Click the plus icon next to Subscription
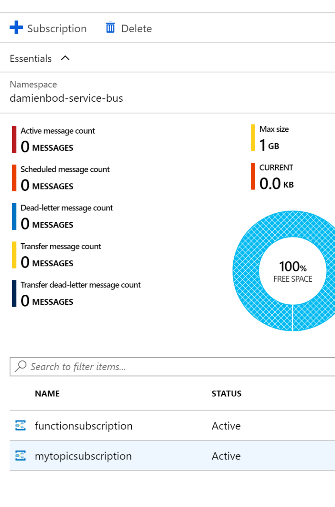The height and width of the screenshot is (507, 335). [16, 28]
